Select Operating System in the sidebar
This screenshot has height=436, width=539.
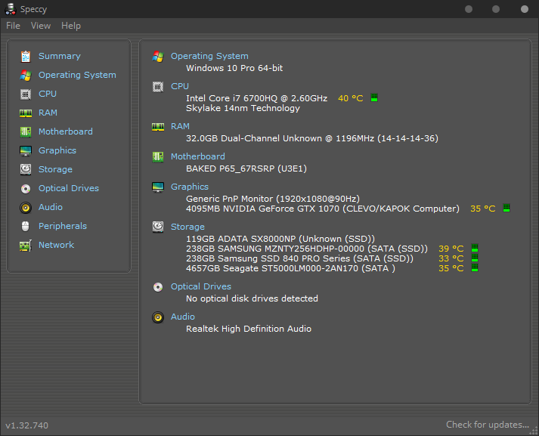(77, 75)
